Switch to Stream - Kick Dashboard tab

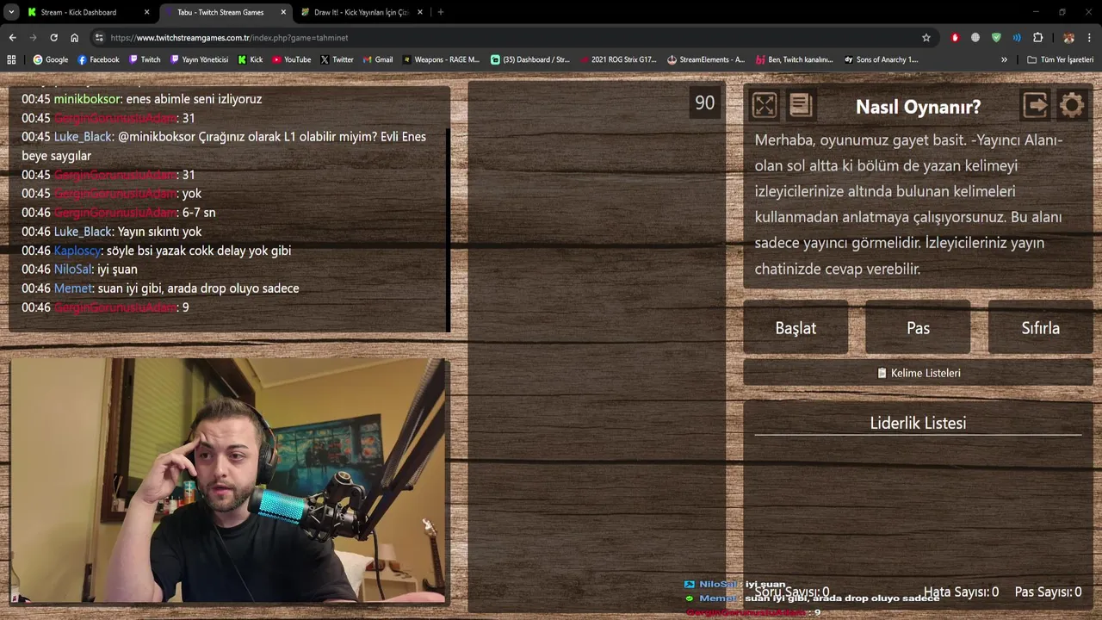click(86, 12)
